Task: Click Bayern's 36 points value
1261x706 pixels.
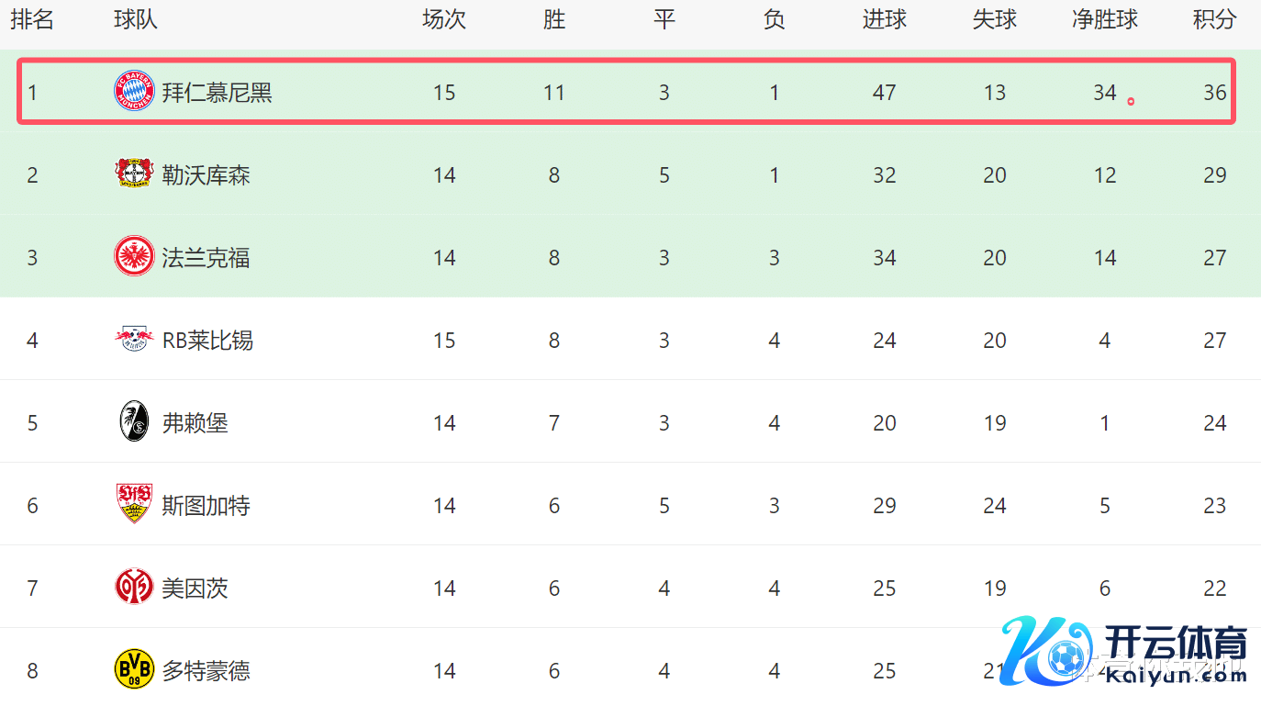Action: 1214,93
